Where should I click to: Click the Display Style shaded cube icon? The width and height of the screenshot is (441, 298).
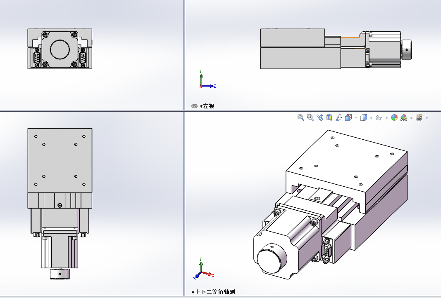tap(364, 117)
